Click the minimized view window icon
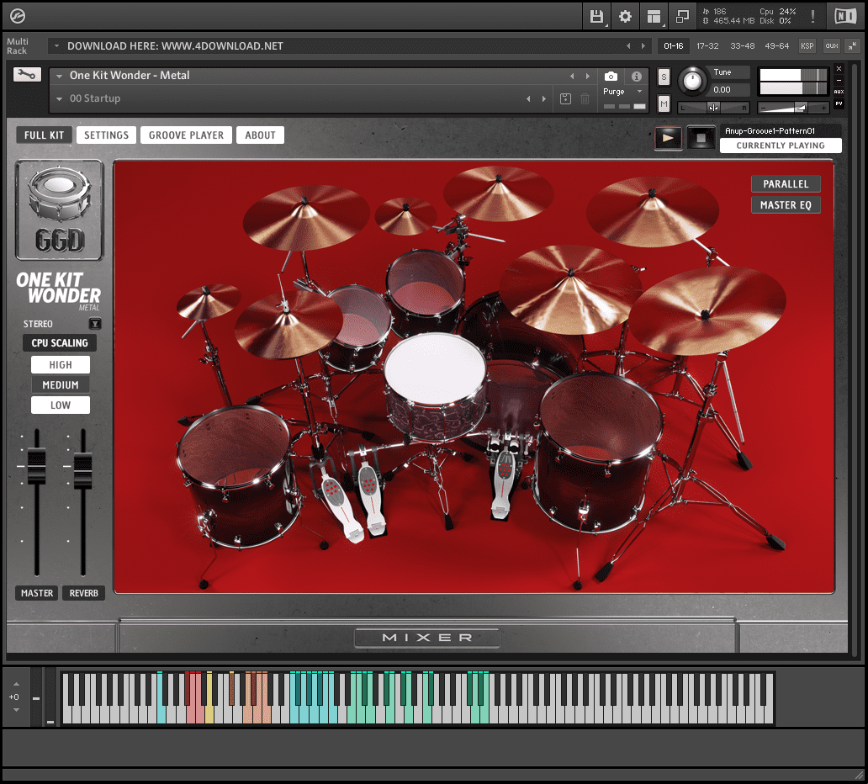This screenshot has height=784, width=868. [682, 17]
